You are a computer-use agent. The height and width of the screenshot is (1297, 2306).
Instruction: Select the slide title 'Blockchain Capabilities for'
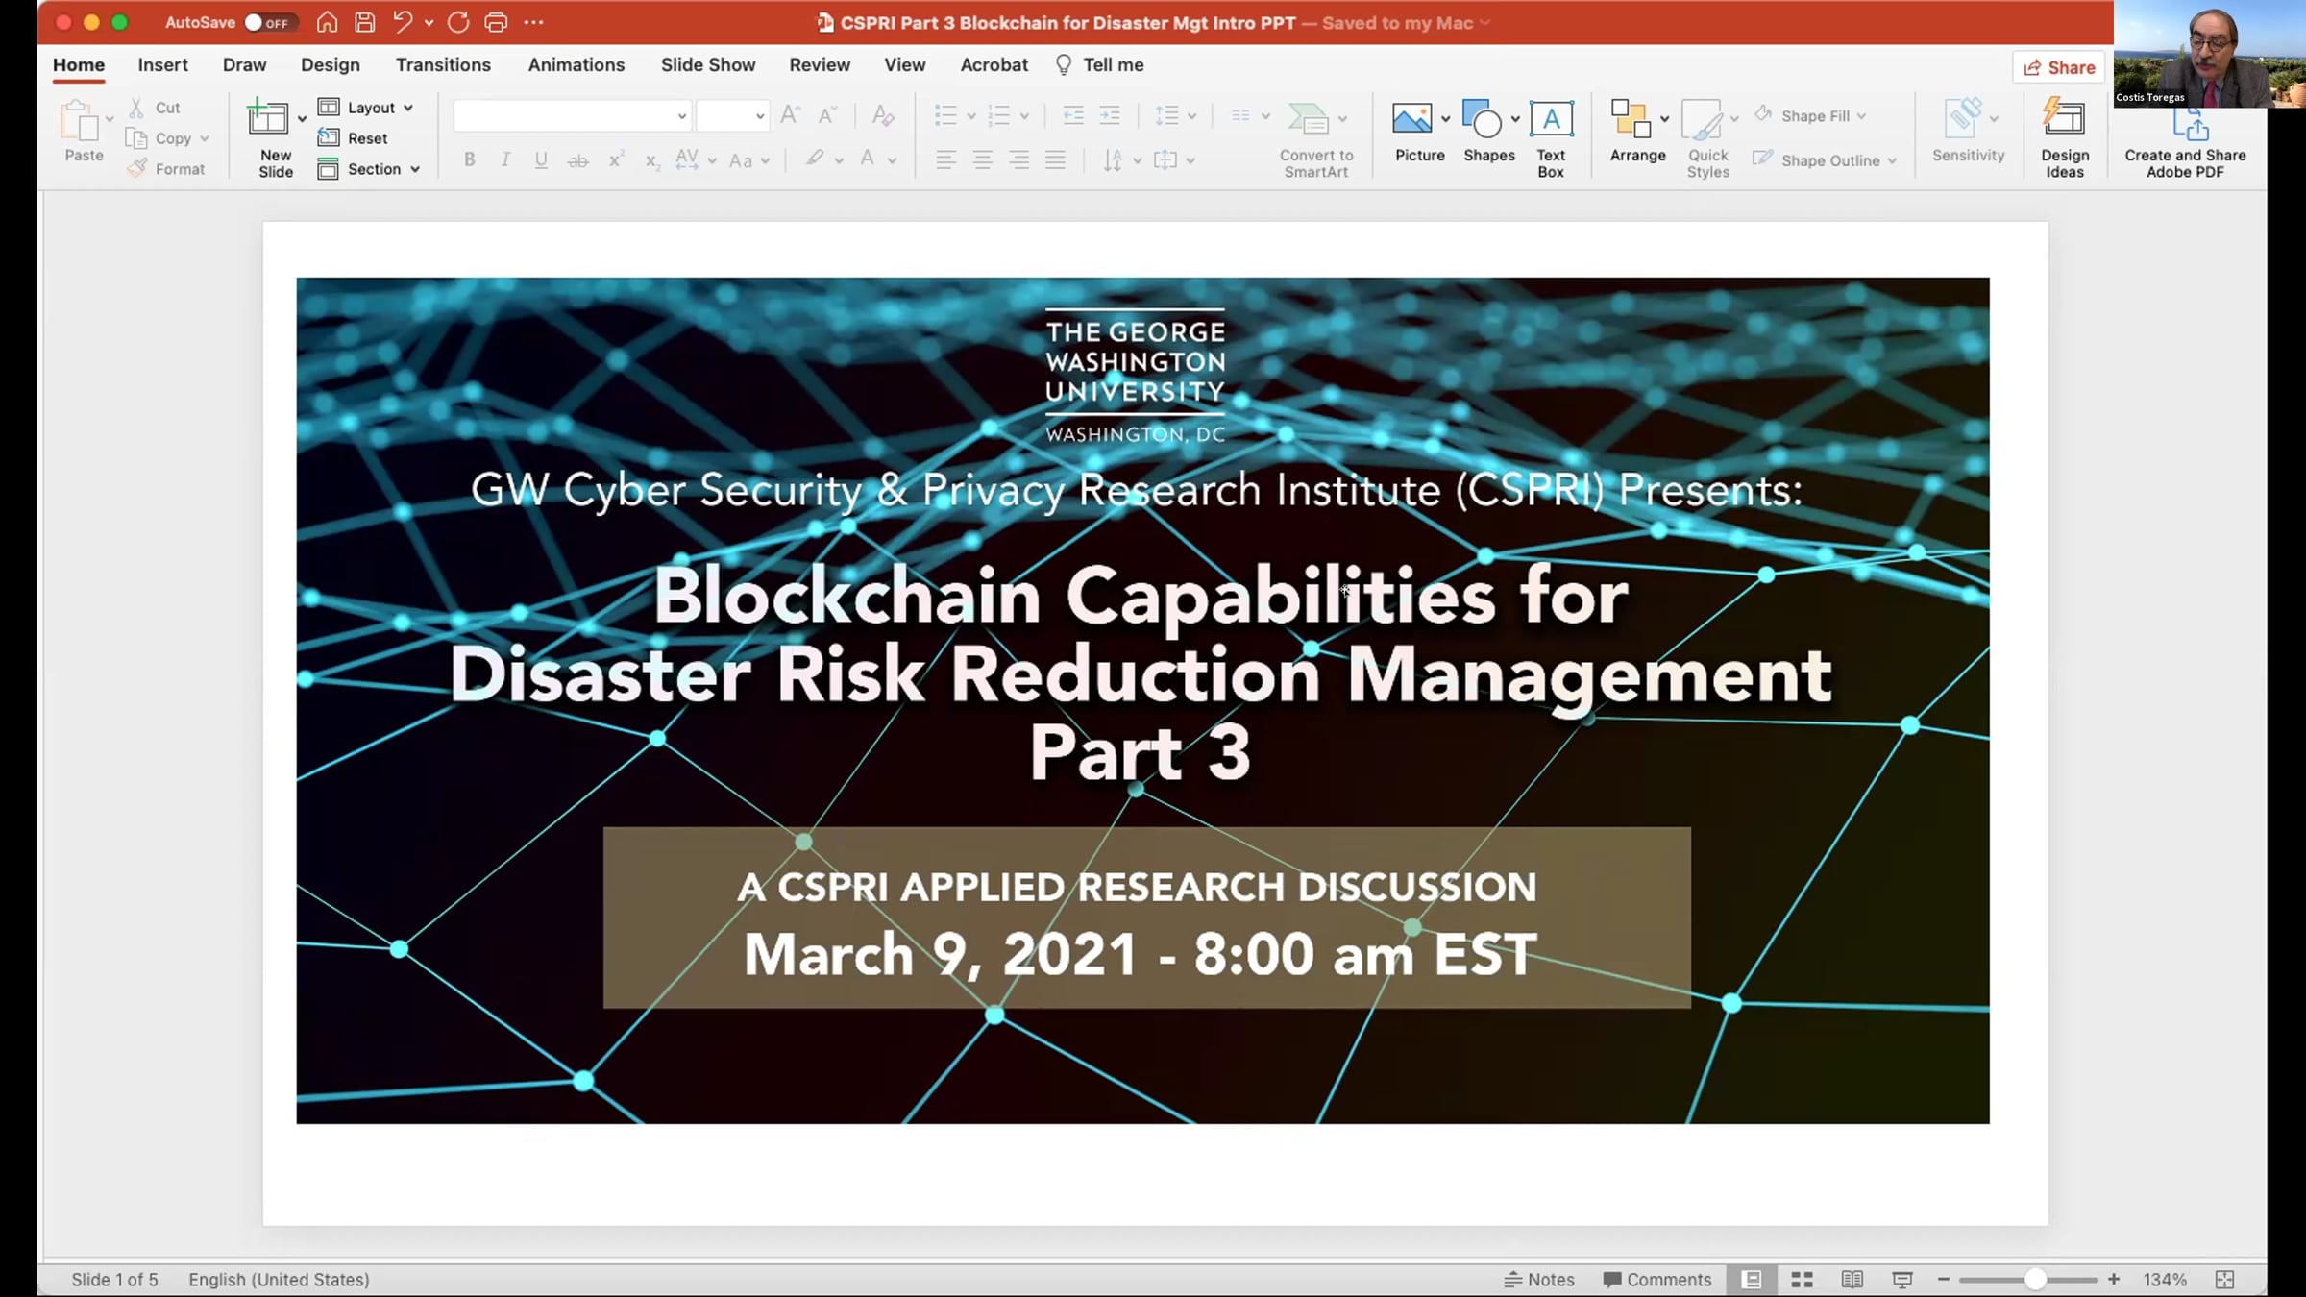click(x=1141, y=597)
